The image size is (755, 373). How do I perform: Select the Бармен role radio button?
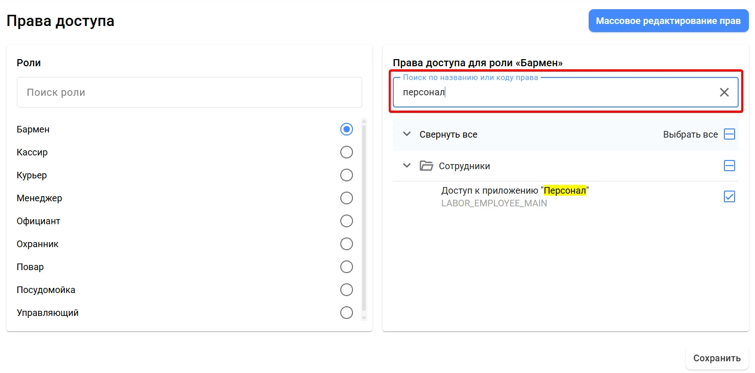[346, 129]
